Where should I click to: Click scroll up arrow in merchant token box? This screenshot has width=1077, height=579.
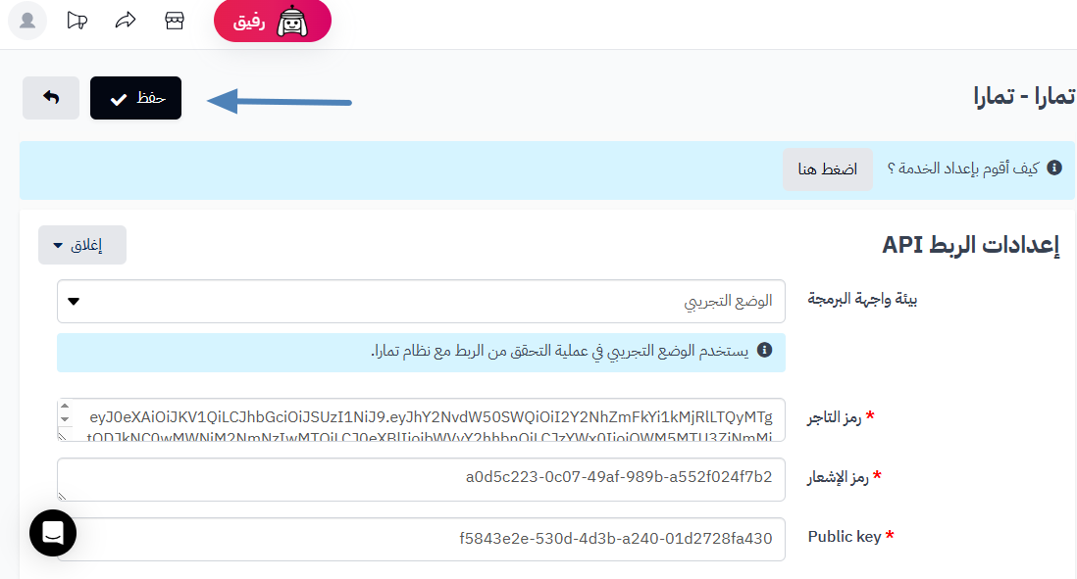(65, 406)
